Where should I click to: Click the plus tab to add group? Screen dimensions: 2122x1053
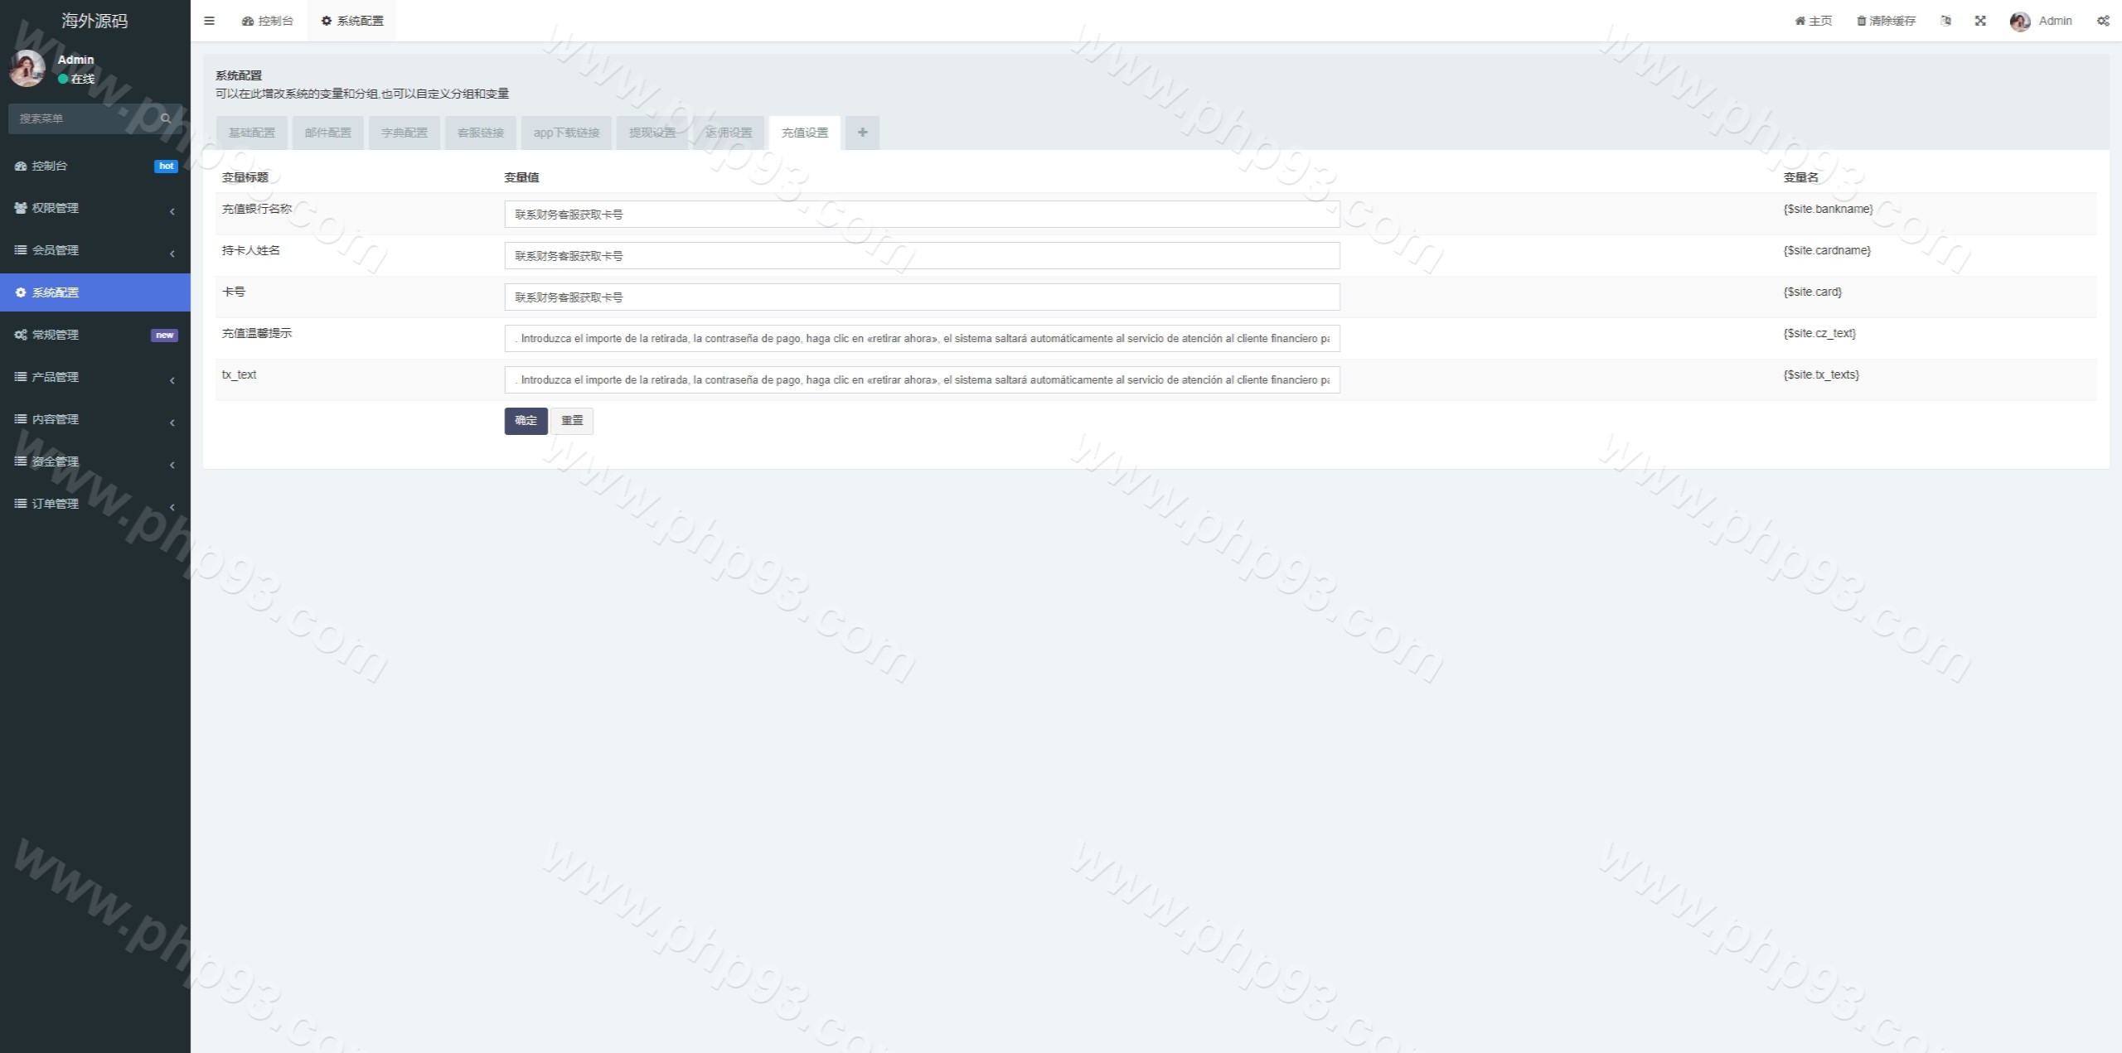(862, 133)
